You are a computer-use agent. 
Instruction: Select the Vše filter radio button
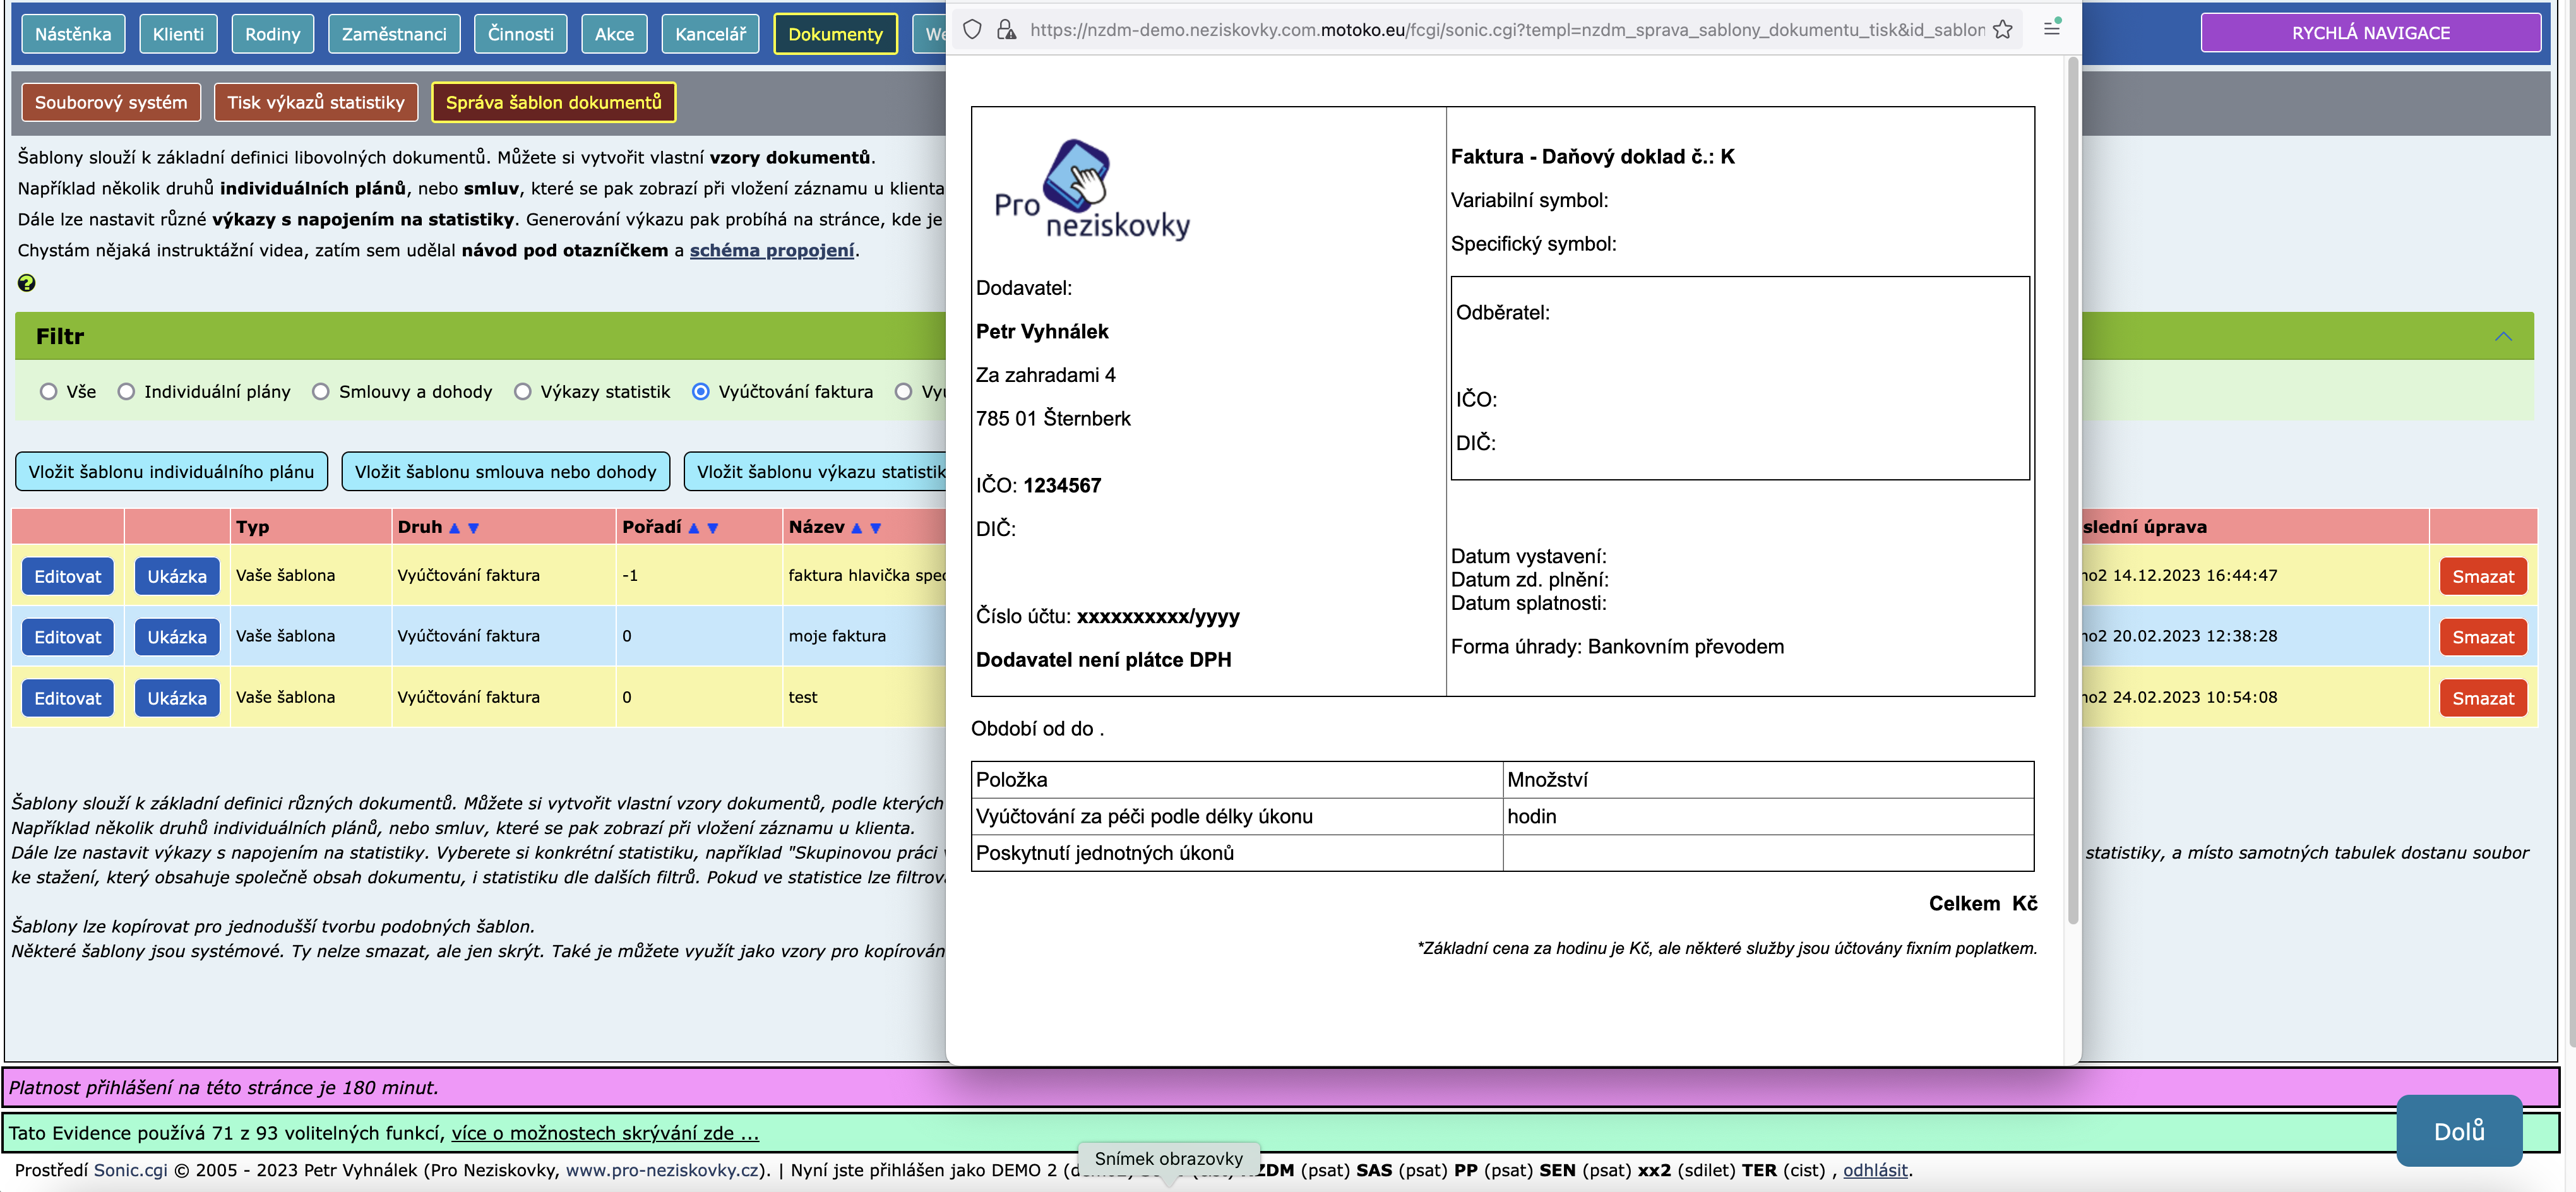click(48, 392)
